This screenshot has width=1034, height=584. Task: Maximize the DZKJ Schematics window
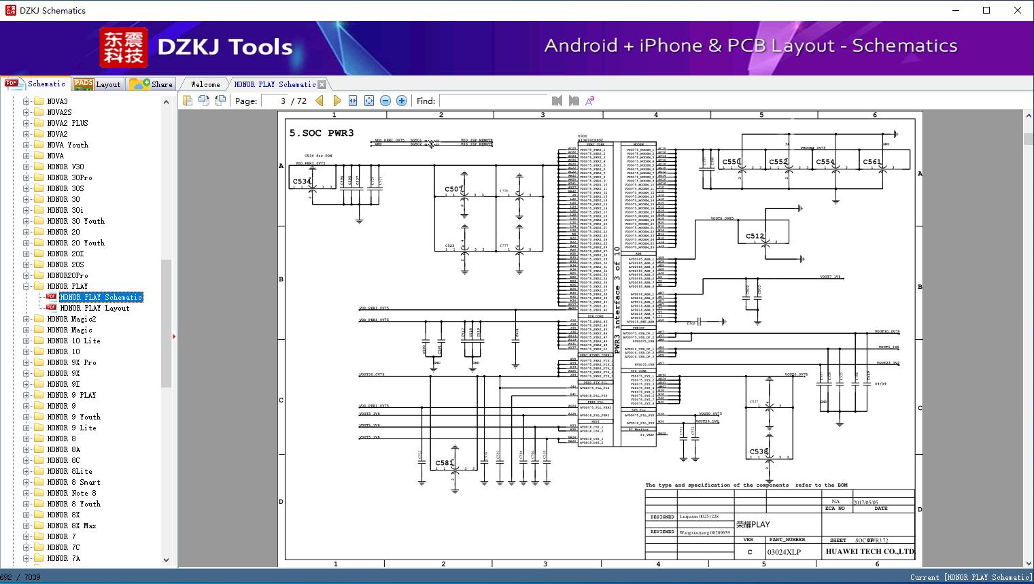point(986,10)
